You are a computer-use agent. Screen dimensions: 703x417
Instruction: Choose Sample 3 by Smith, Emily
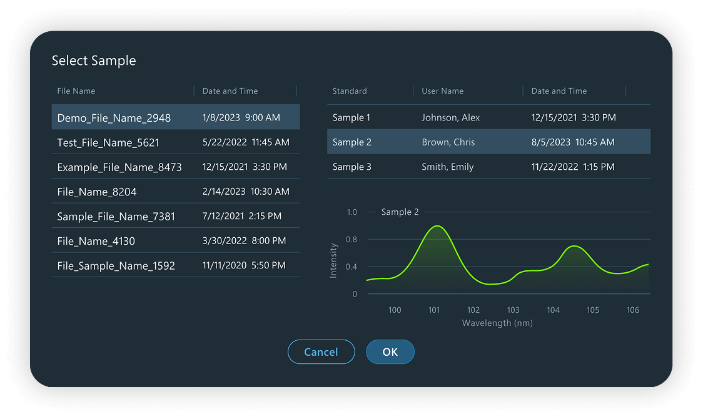(488, 167)
